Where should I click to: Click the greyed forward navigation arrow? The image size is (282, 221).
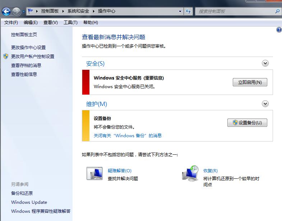[x=17, y=12]
